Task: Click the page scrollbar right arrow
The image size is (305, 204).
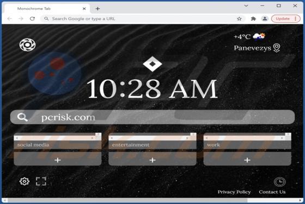Action: coord(300,200)
